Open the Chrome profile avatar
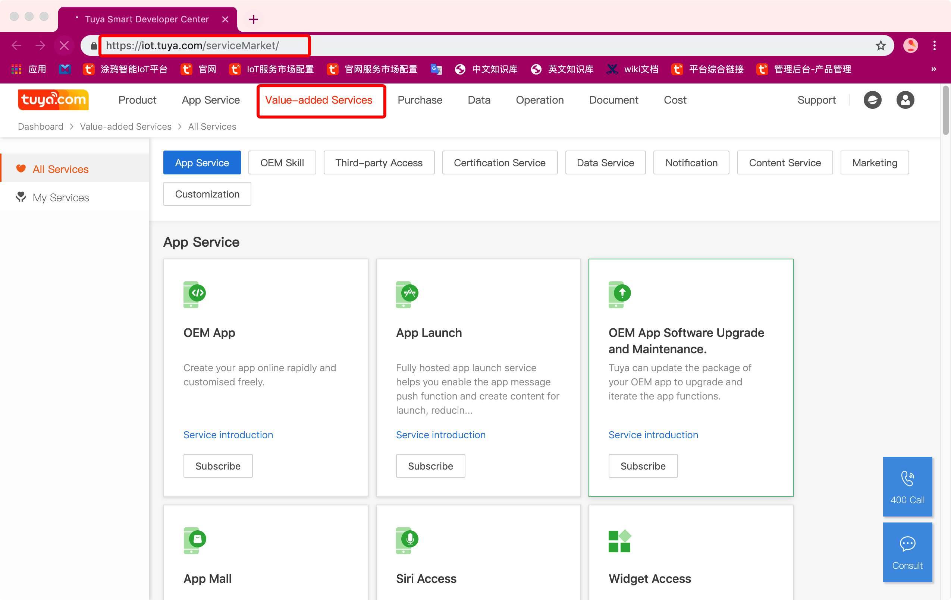This screenshot has height=600, width=951. 910,45
